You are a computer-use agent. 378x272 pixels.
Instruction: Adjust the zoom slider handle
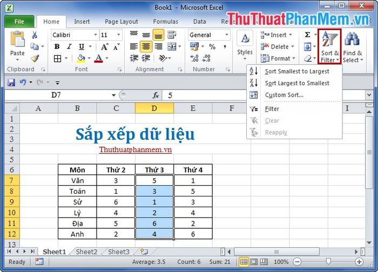328,261
